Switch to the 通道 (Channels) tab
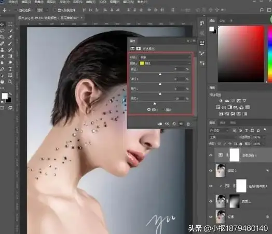The image size is (272, 234). (x=223, y=123)
